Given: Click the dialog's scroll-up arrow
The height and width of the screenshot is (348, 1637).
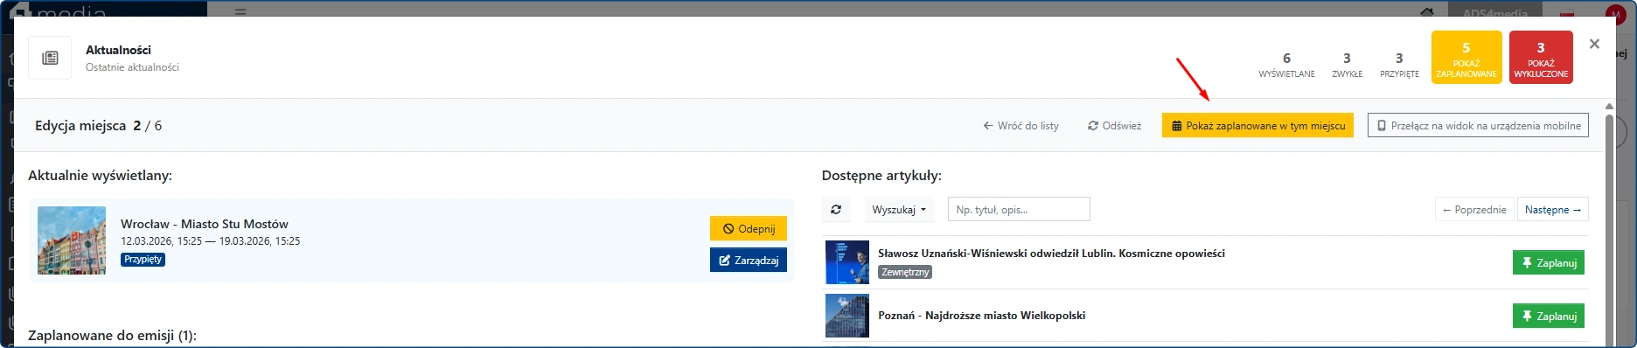Looking at the screenshot, I should click(1609, 107).
